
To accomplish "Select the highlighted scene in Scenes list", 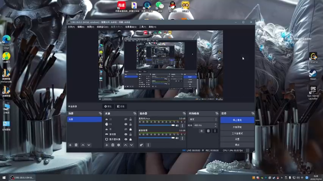I will tap(84, 119).
